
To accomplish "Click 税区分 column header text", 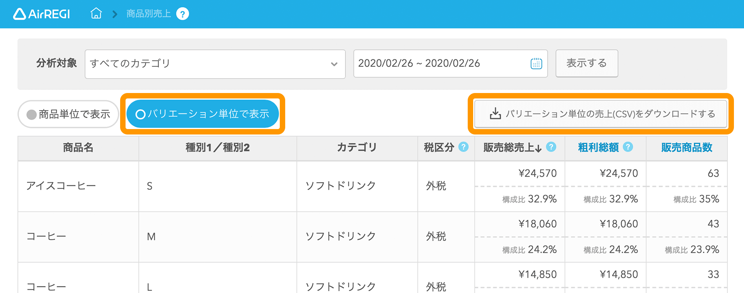I will coord(439,147).
